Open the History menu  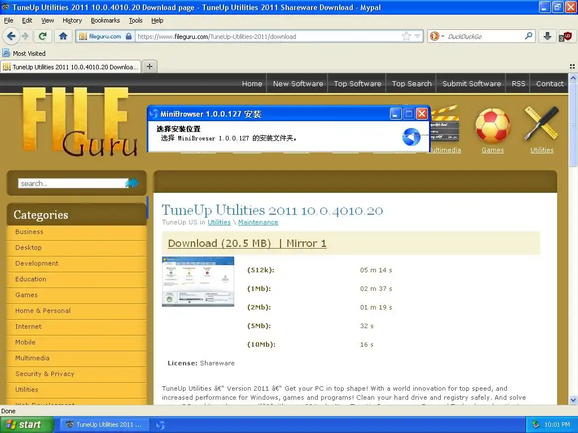point(72,20)
